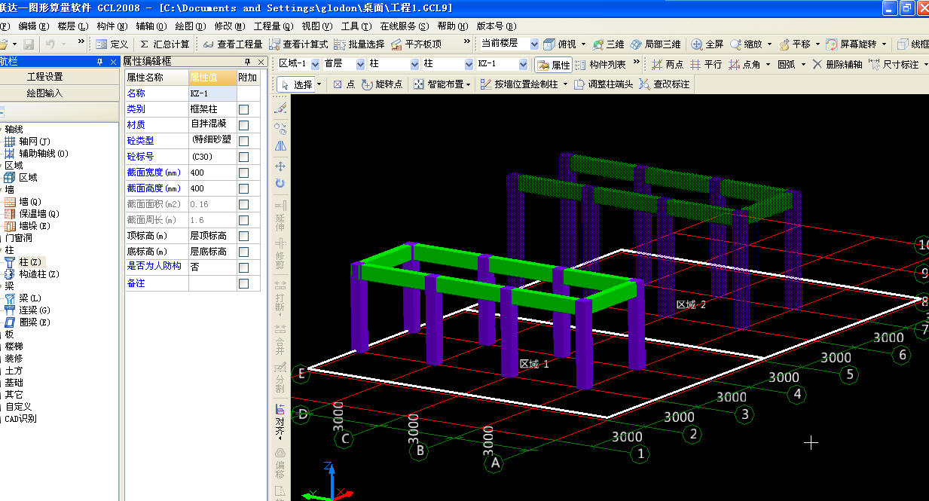929x501 pixels.
Task: Open the 当前楼层 floor display dropdown
Action: pos(534,44)
